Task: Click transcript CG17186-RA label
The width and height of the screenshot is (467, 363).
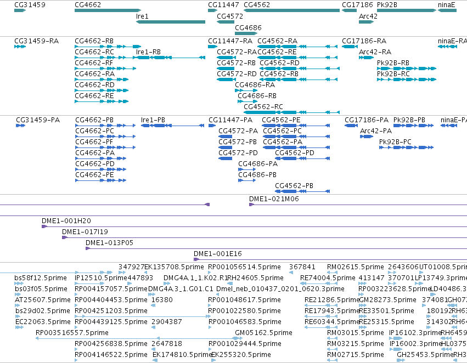Action: pos(364,41)
